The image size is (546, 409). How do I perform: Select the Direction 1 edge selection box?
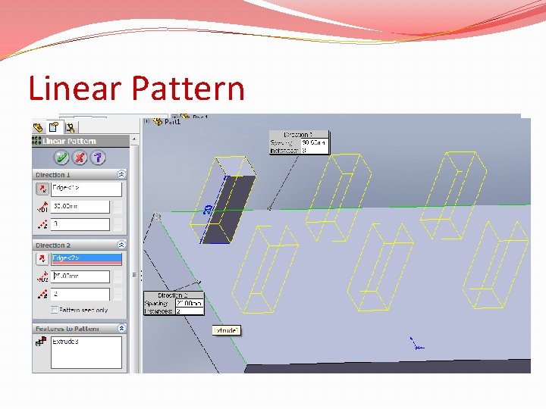86,189
